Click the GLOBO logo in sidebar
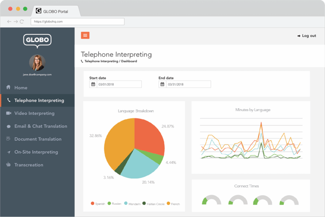The height and width of the screenshot is (217, 325). (x=38, y=41)
